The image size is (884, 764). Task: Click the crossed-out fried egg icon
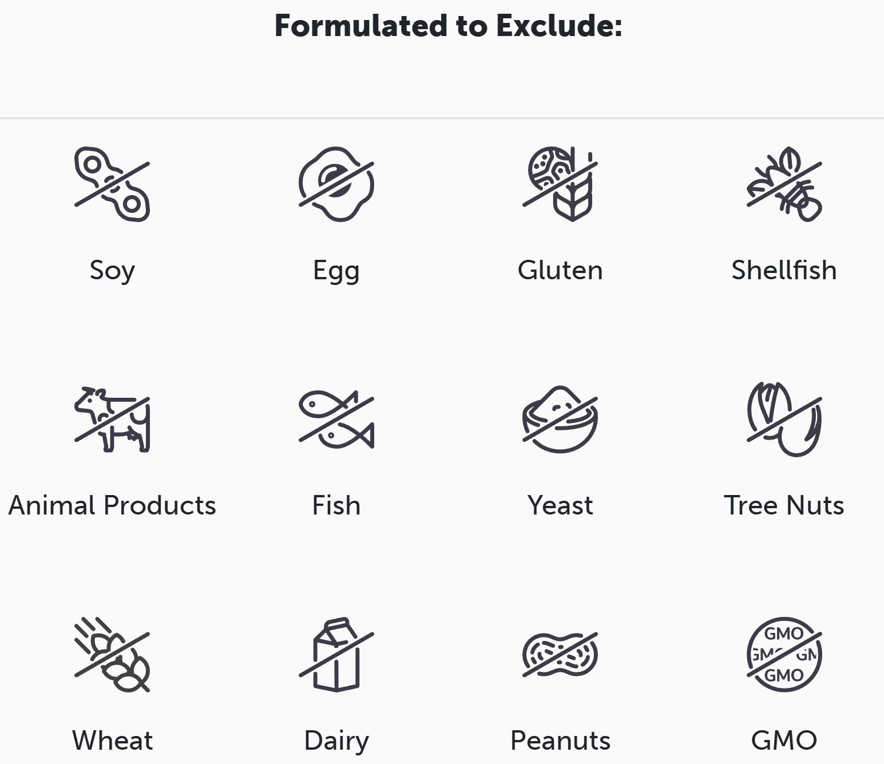[x=336, y=184]
